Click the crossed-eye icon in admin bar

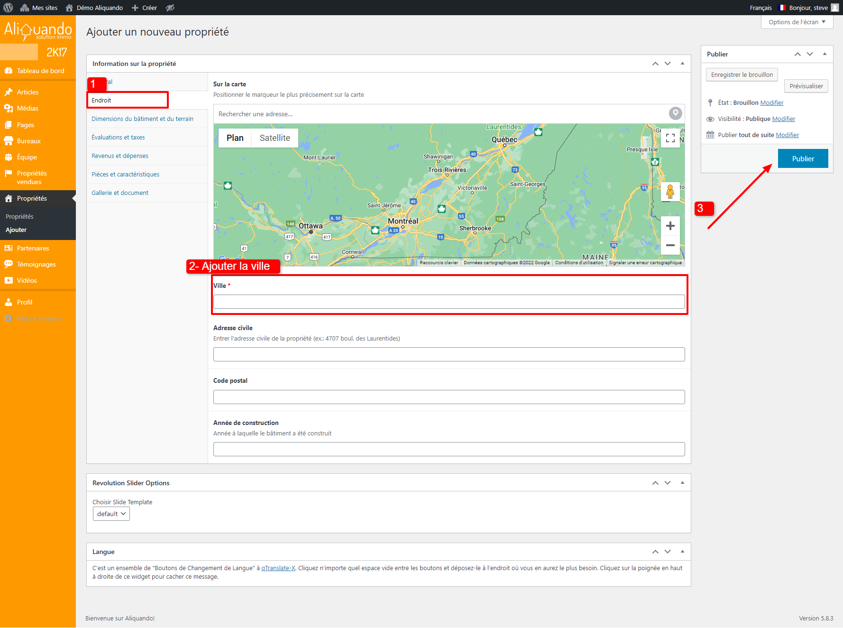tap(170, 8)
